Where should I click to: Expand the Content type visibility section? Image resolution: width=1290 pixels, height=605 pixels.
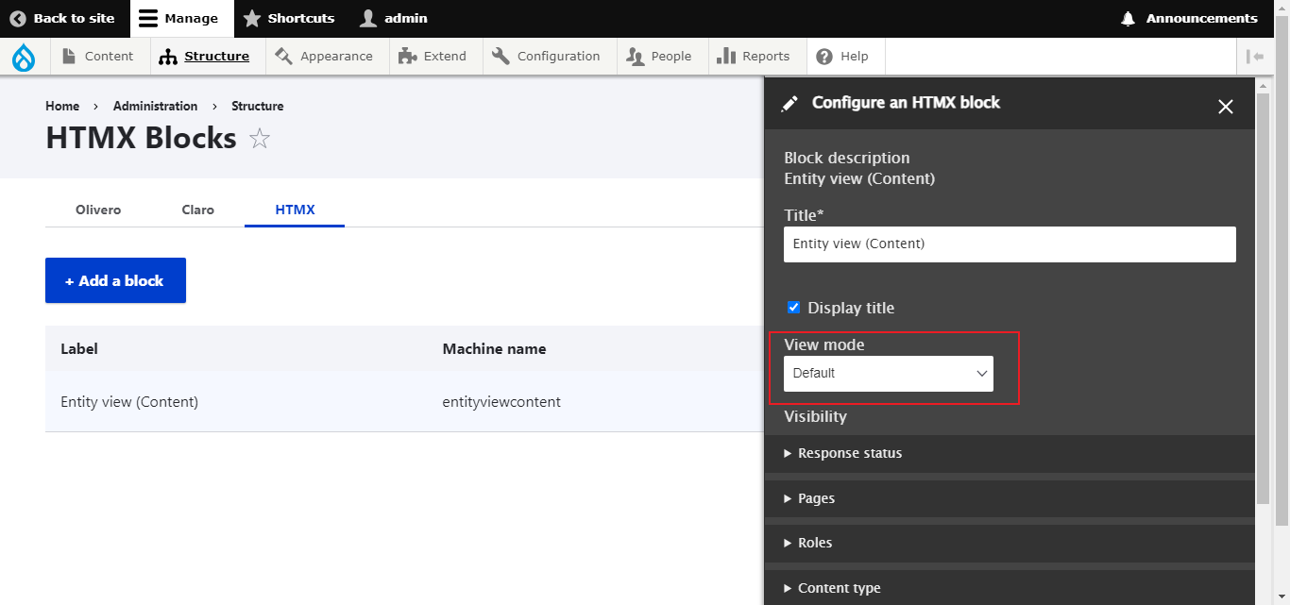(839, 587)
